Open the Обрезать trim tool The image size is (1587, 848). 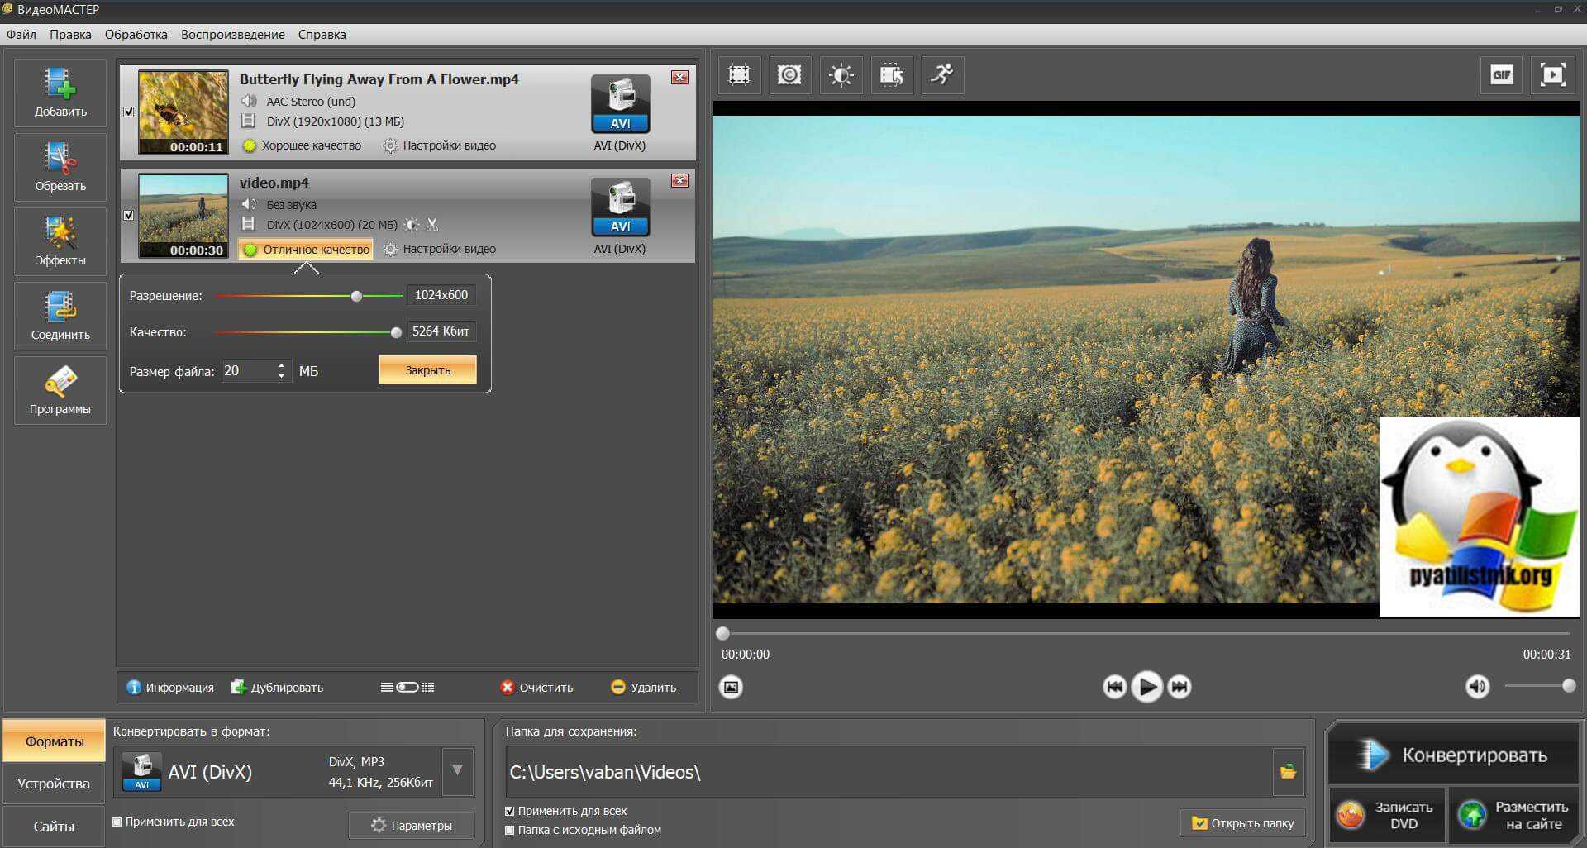60,166
